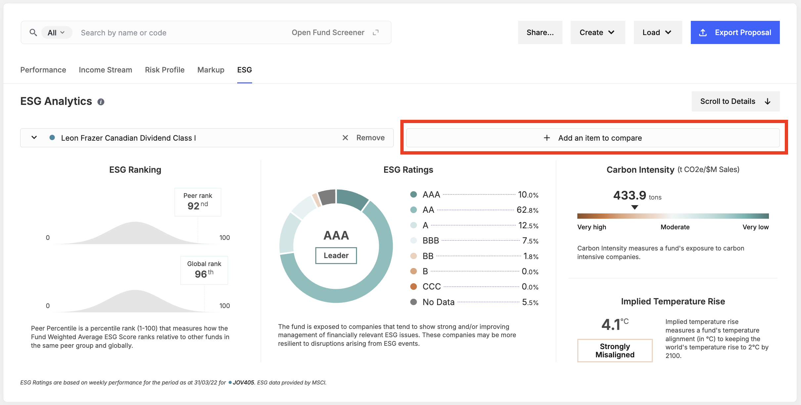Click the blue dot beside Leon Frazer fund
The width and height of the screenshot is (801, 405).
pyautogui.click(x=52, y=138)
